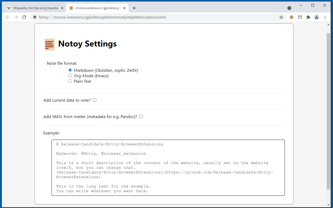Image resolution: width=333 pixels, height=208 pixels.
Task: Enable Add current date to note
Action: coord(94,100)
